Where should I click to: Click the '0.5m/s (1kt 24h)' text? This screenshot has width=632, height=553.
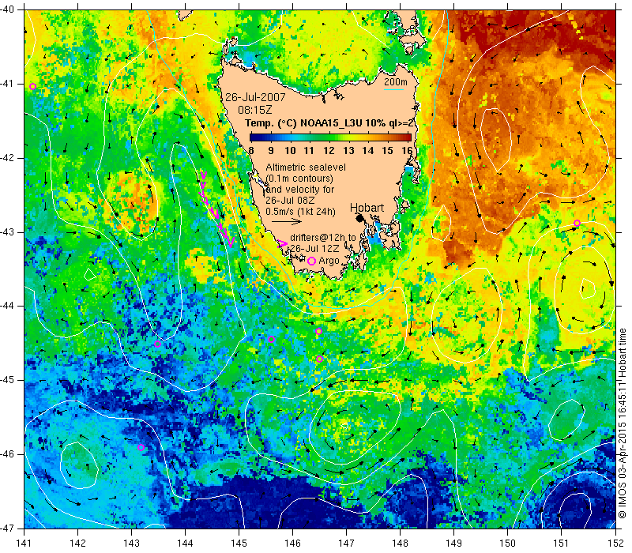[300, 211]
